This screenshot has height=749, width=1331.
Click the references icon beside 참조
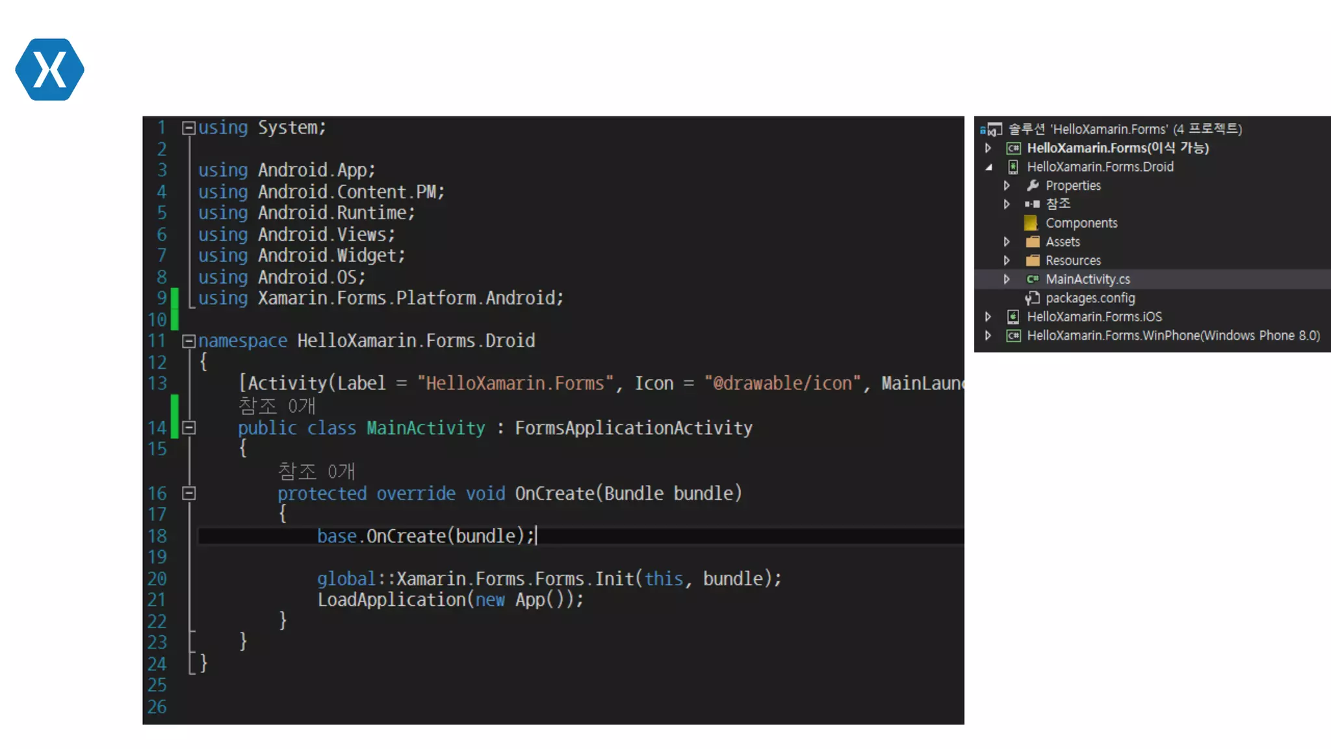tap(1032, 204)
